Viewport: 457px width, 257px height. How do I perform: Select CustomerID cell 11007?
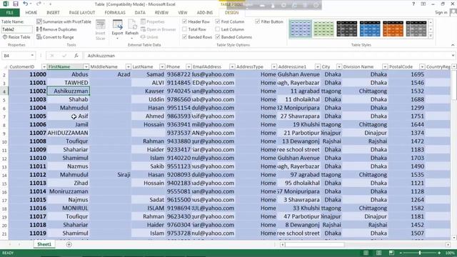point(28,133)
